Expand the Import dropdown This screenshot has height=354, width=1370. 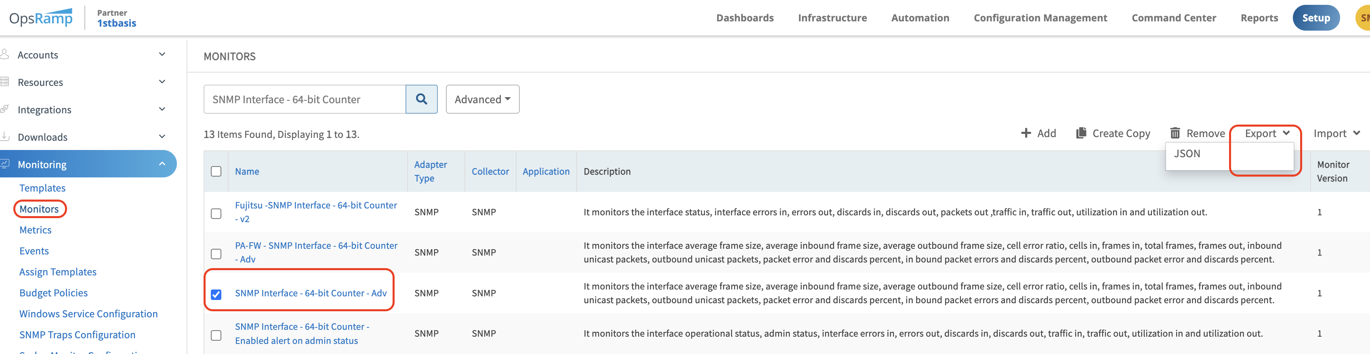[1336, 133]
